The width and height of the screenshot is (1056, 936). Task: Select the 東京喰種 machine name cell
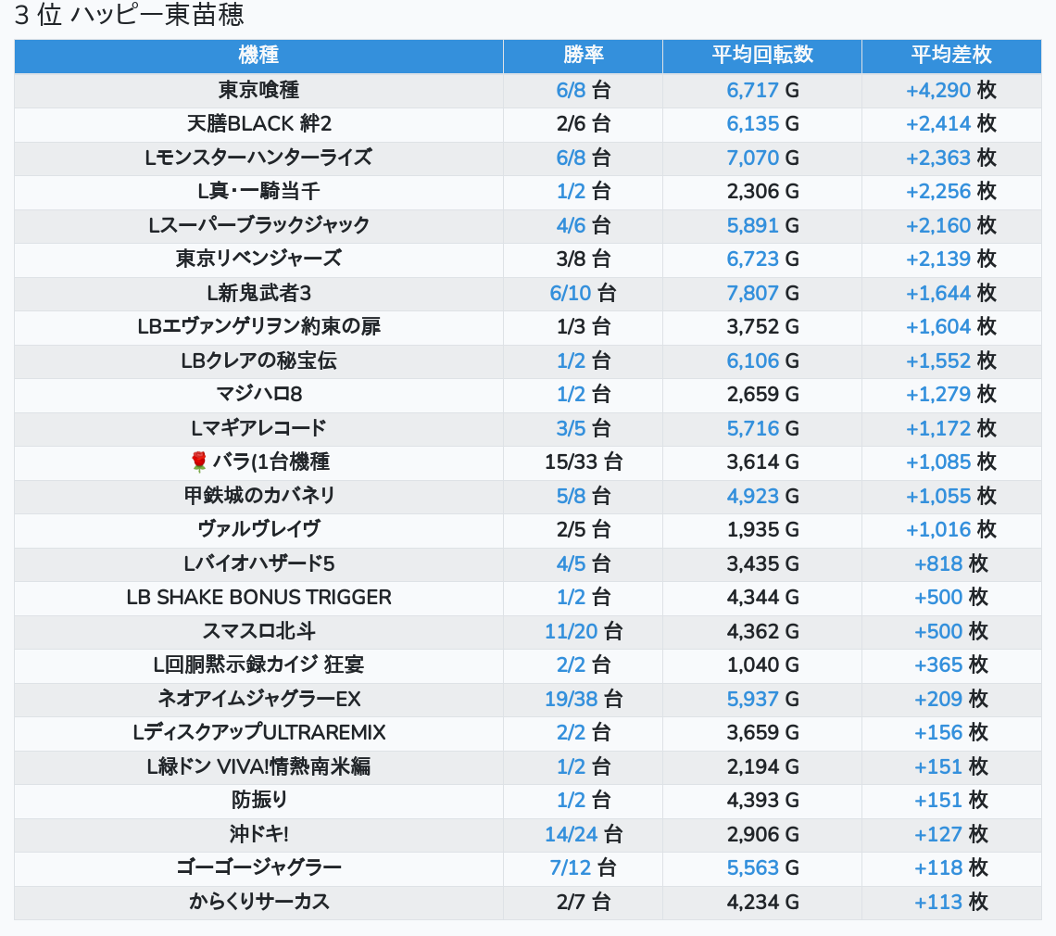click(258, 90)
